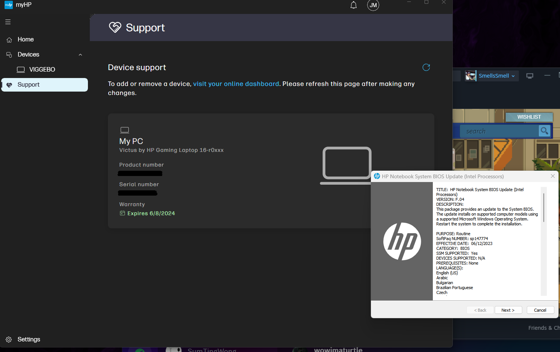Open the Steam WISHLIST button

(529, 117)
